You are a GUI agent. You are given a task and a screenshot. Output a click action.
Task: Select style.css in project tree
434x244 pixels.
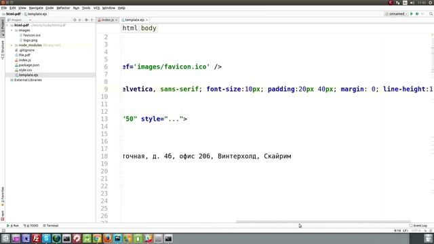(x=25, y=70)
